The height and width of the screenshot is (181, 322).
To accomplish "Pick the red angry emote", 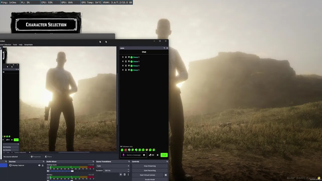I will tap(126, 150).
